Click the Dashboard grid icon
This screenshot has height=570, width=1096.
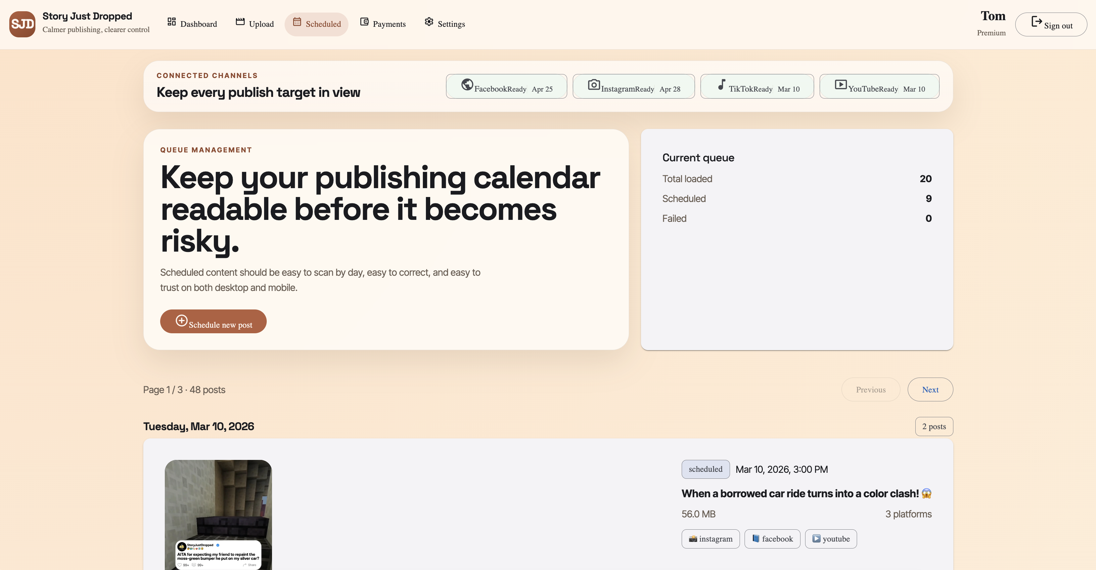point(172,21)
